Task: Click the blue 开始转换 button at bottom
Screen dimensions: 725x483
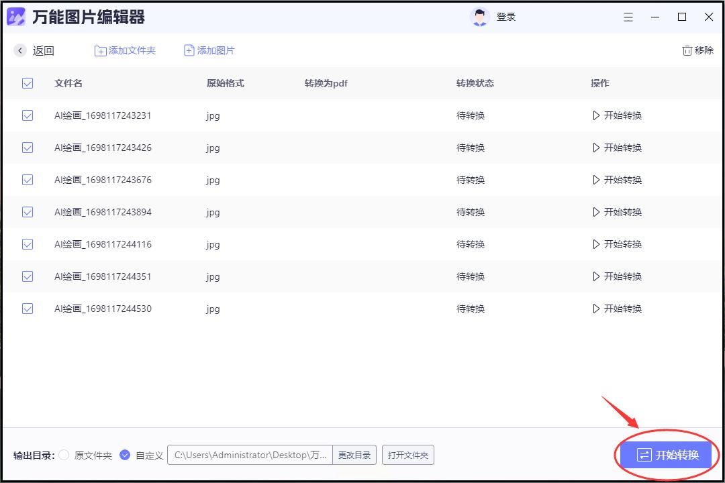Action: 666,455
